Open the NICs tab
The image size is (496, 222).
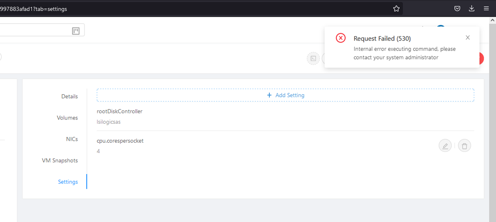(x=72, y=139)
